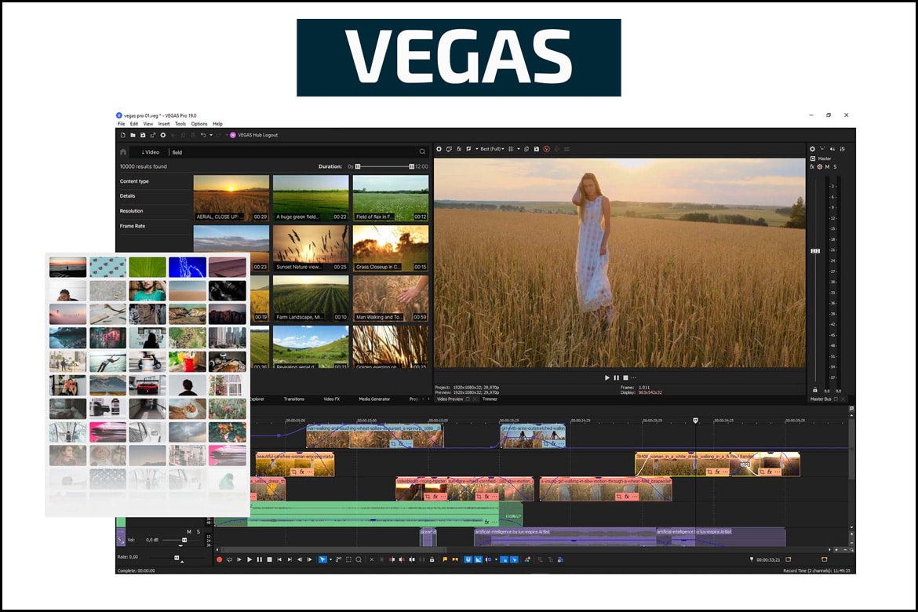
Task: Open the Best (Full) preview quality dropdown
Action: tap(492, 149)
